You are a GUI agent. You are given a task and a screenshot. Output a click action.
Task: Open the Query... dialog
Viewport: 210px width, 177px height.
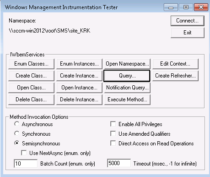pos(127,76)
